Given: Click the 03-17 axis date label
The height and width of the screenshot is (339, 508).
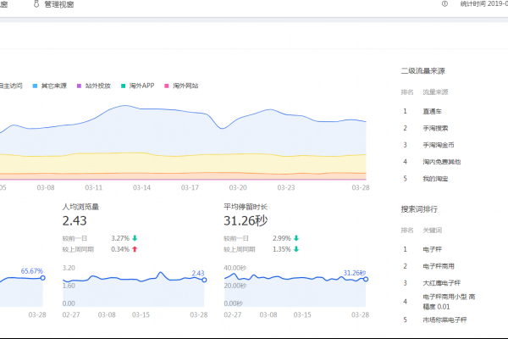Looking at the screenshot, I should [x=190, y=188].
